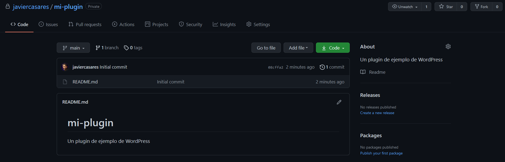The width and height of the screenshot is (505, 162).
Task: Click the lock icon beside repository name
Action: [8, 6]
